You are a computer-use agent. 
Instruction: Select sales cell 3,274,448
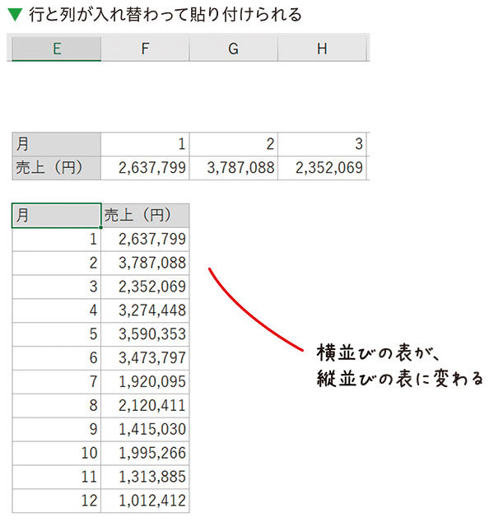point(145,310)
